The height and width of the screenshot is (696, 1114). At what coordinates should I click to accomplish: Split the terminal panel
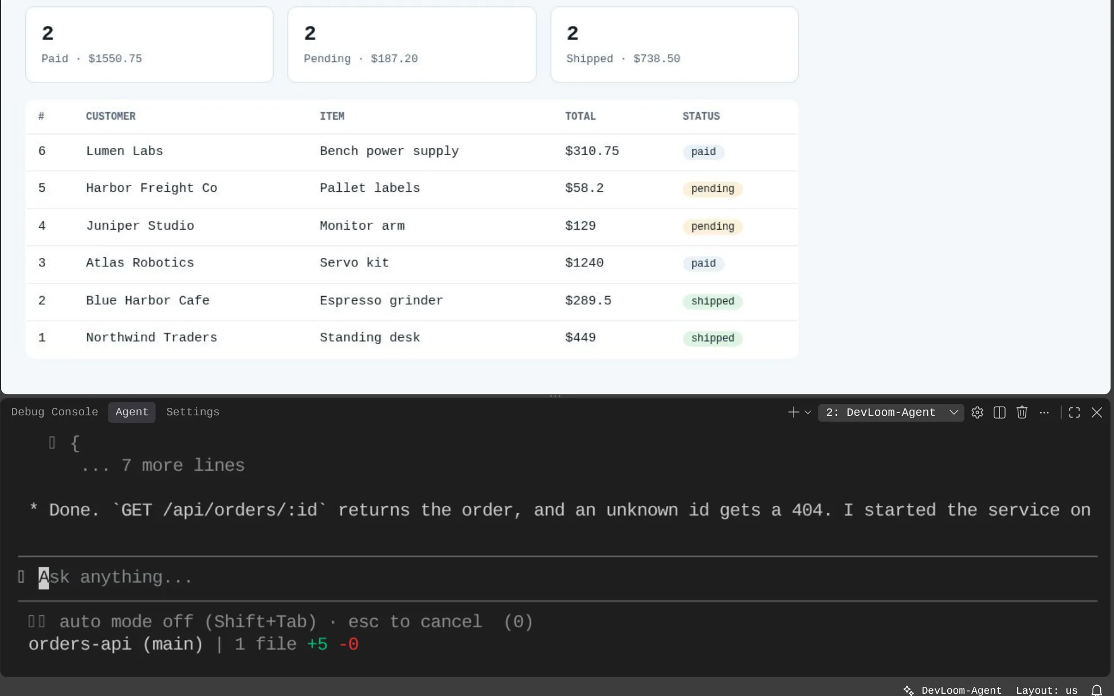coord(999,412)
